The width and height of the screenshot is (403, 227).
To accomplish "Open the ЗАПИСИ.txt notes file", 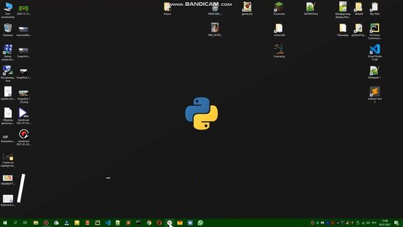I will (310, 8).
